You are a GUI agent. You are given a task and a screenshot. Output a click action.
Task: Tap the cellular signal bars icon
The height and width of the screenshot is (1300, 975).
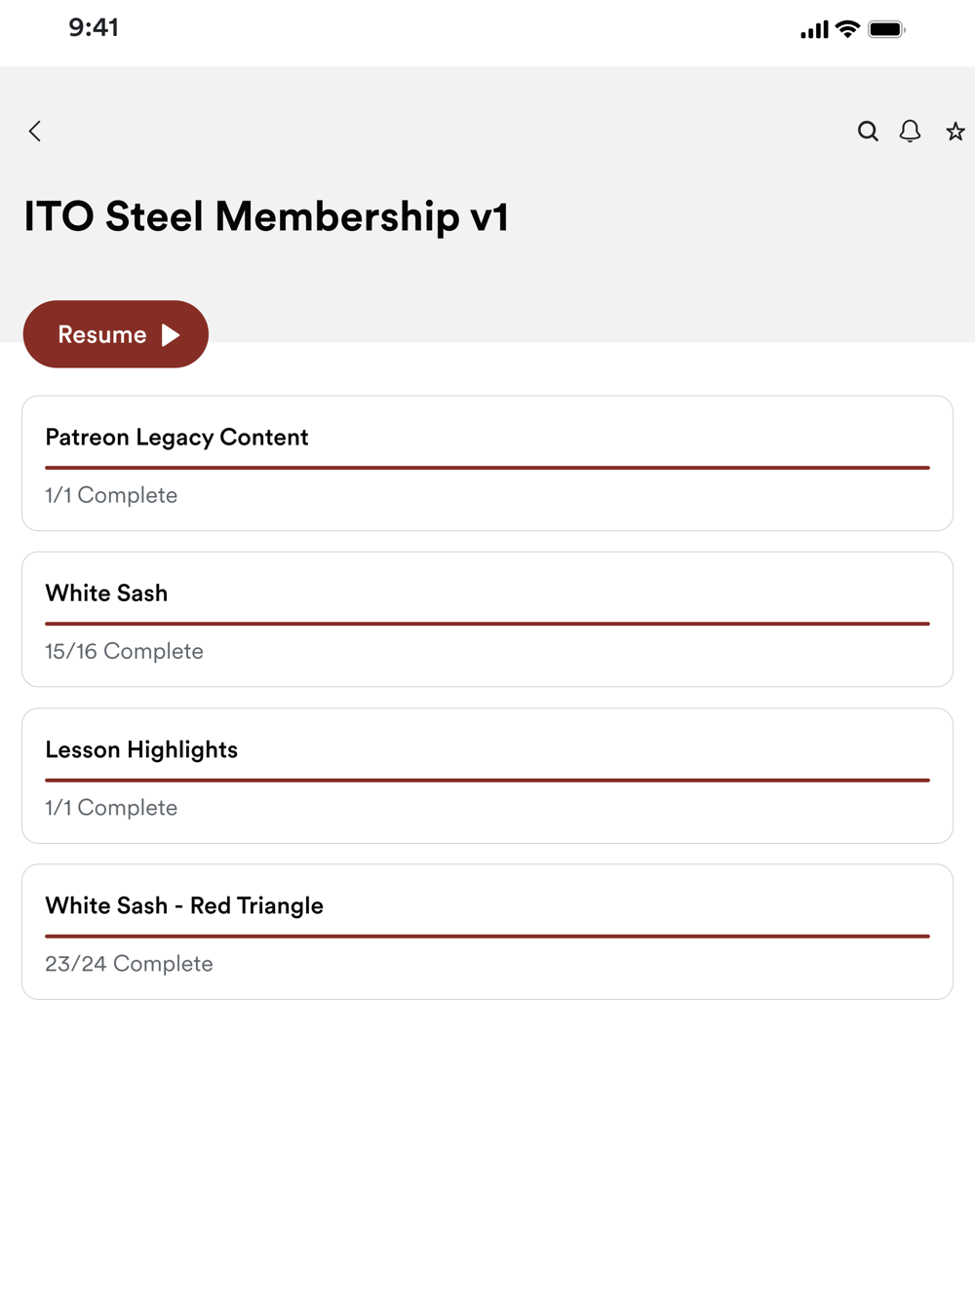[814, 30]
